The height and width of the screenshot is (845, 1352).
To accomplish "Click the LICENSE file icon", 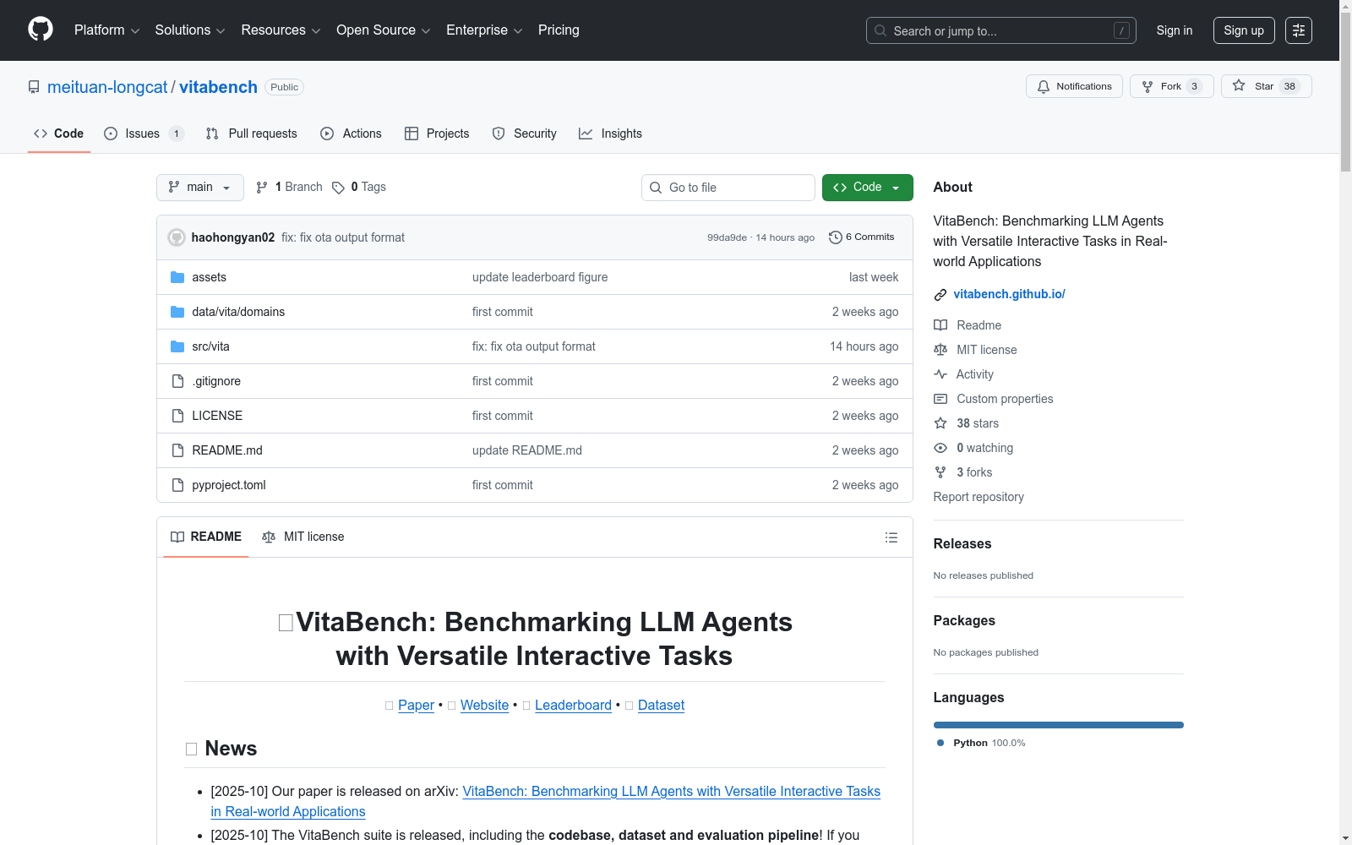I will coord(177,416).
